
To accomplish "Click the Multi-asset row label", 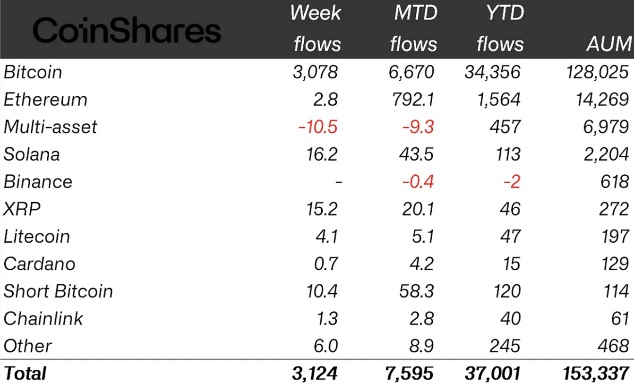I will [x=50, y=127].
